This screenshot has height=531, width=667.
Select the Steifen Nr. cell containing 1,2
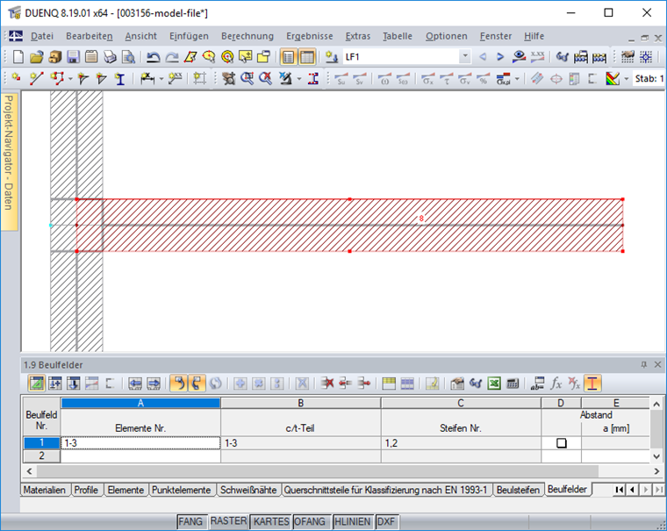461,443
